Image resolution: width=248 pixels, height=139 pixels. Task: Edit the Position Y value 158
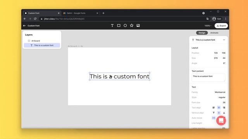click(x=223, y=53)
